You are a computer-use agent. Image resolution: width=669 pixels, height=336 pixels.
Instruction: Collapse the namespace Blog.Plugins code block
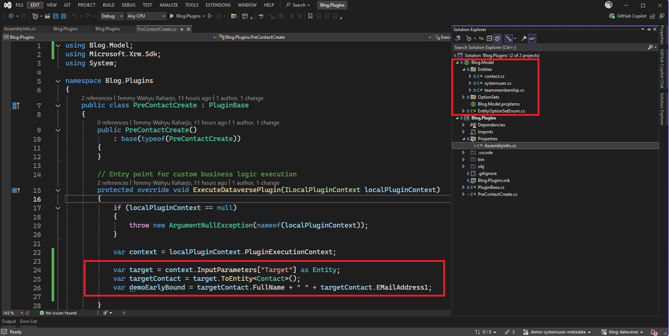[x=58, y=81]
